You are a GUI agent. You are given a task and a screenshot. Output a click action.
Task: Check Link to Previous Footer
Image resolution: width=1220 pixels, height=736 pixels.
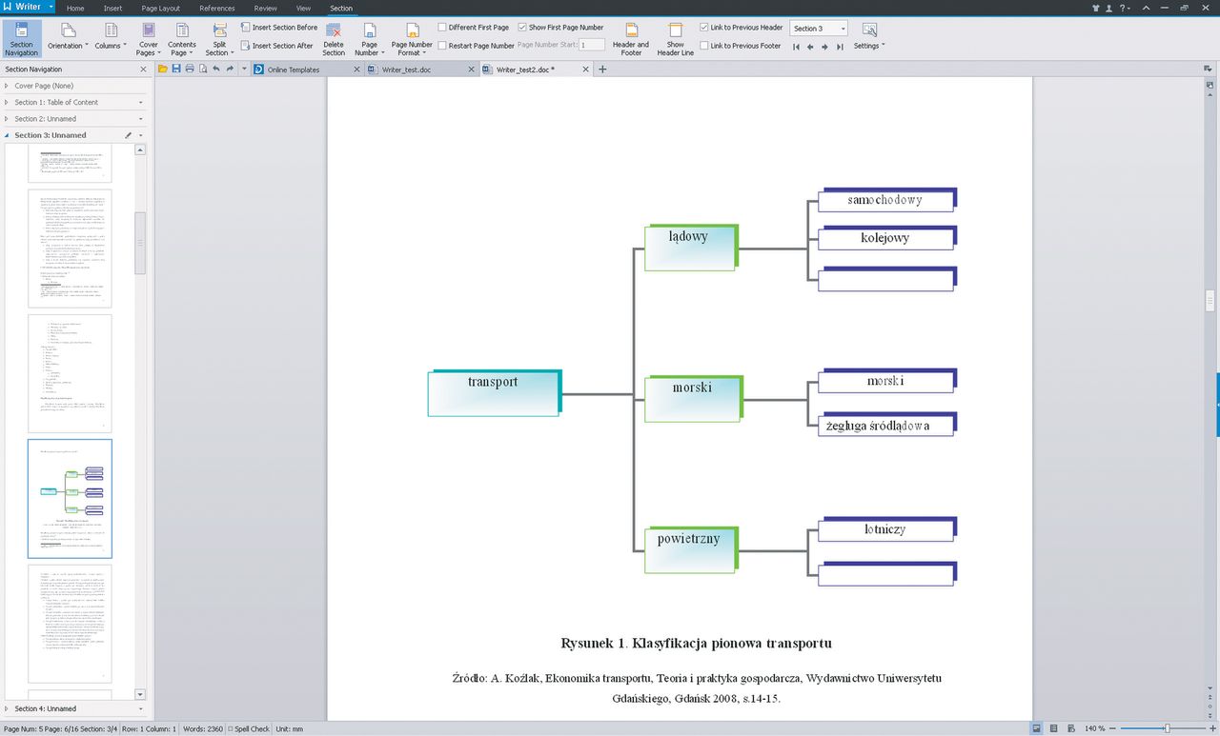point(704,46)
